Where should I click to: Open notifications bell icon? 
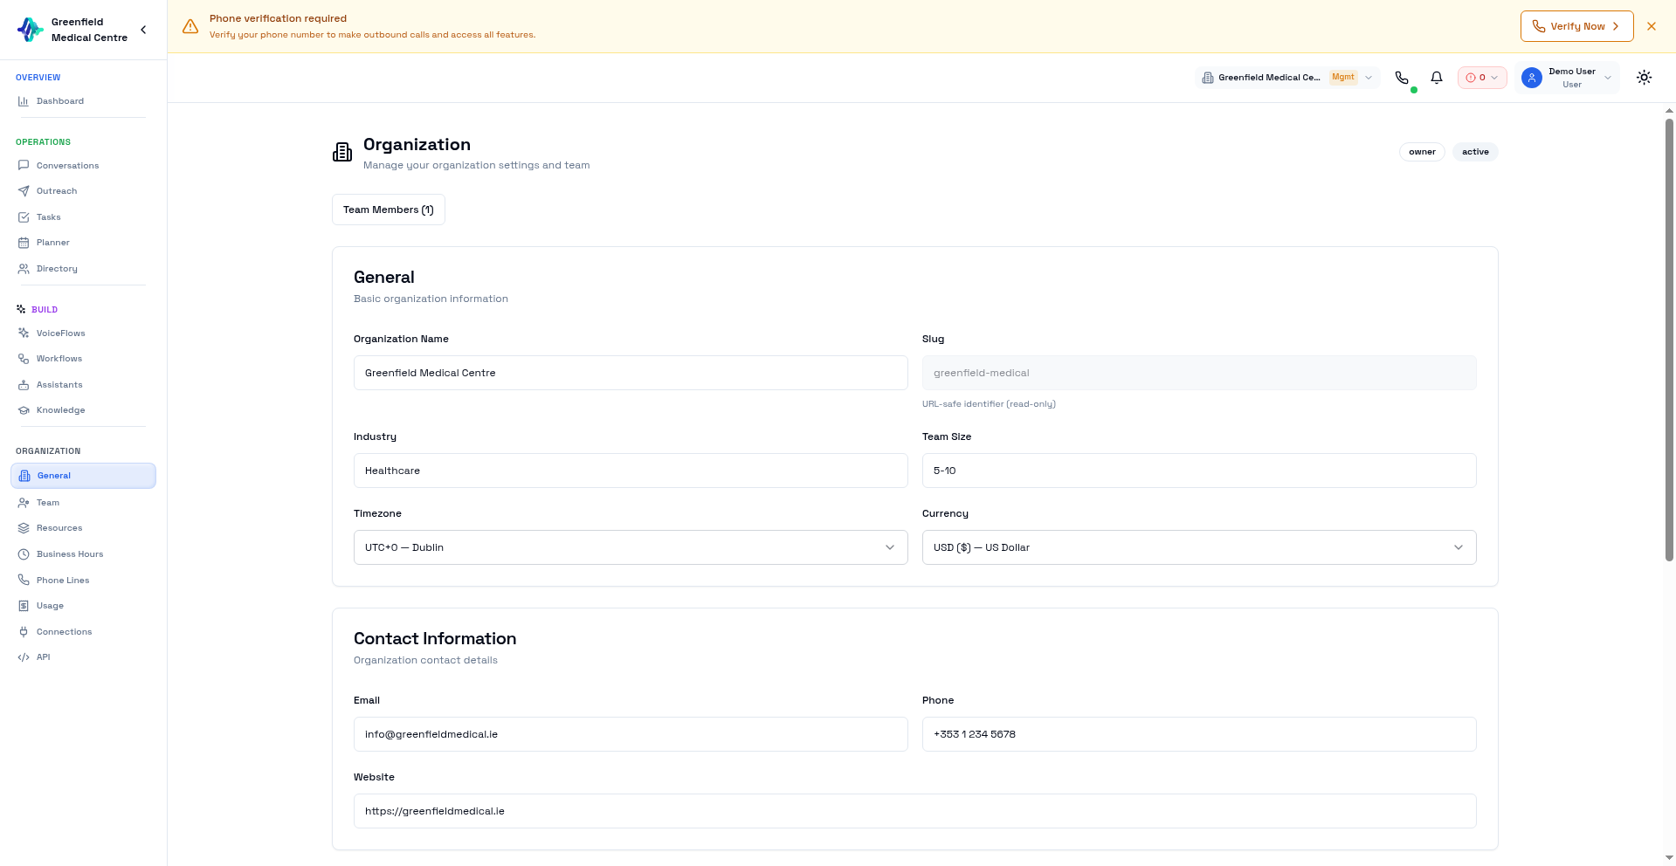[1437, 78]
